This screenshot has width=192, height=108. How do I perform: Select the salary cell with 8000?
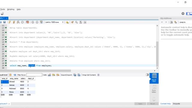23,88
